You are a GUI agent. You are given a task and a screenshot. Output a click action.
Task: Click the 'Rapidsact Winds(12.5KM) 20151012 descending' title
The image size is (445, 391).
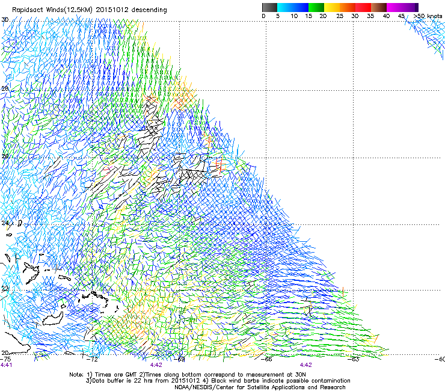tap(90, 10)
